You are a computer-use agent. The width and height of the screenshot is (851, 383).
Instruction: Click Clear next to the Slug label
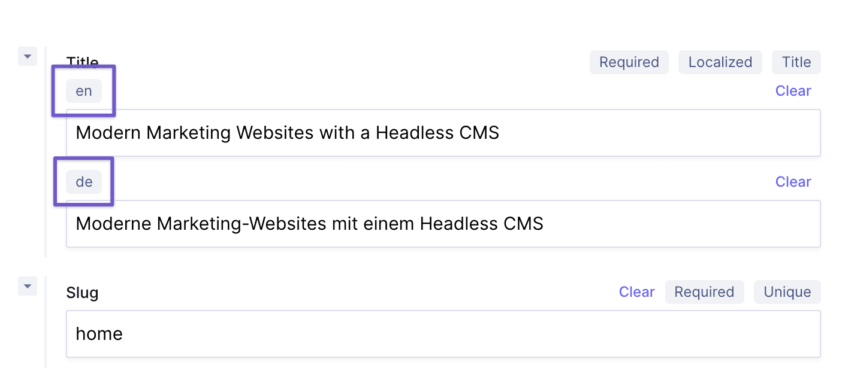click(x=636, y=291)
